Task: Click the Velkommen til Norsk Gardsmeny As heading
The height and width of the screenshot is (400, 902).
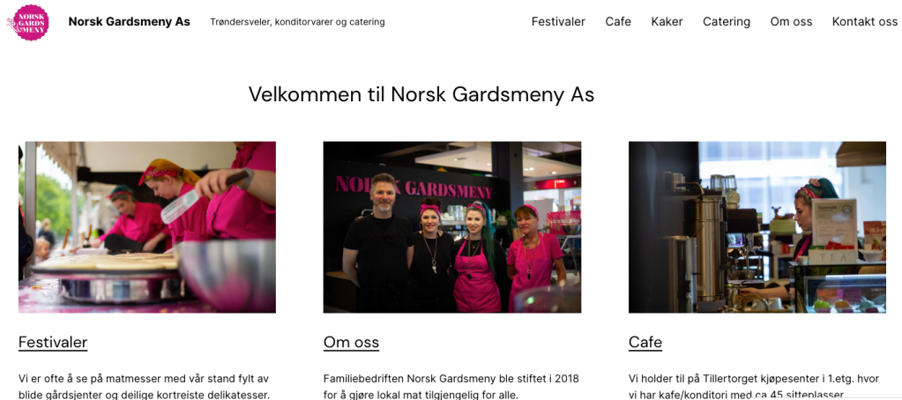Action: pyautogui.click(x=421, y=94)
